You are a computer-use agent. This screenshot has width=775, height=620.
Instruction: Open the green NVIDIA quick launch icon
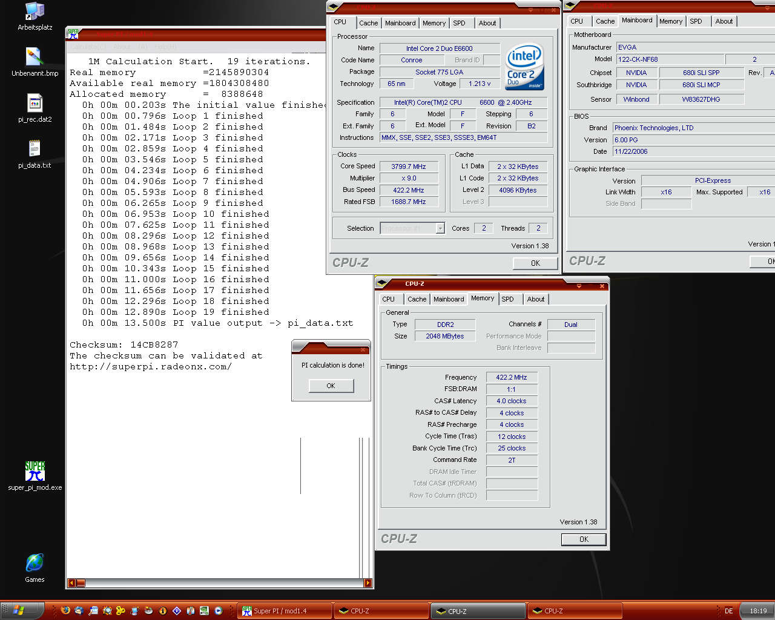tap(204, 610)
